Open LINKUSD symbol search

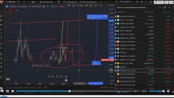[x=10, y=2]
